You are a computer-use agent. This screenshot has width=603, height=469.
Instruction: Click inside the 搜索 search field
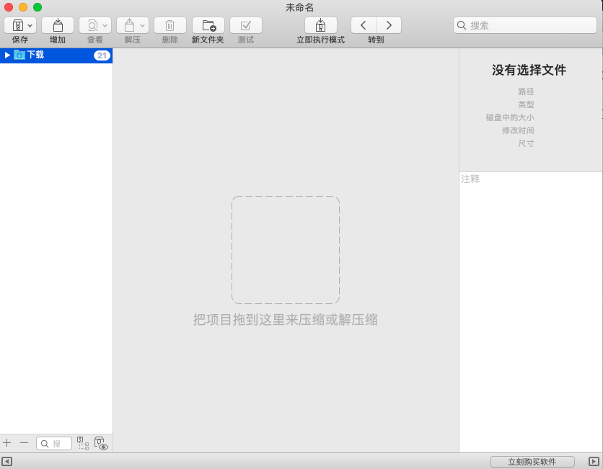click(x=525, y=25)
